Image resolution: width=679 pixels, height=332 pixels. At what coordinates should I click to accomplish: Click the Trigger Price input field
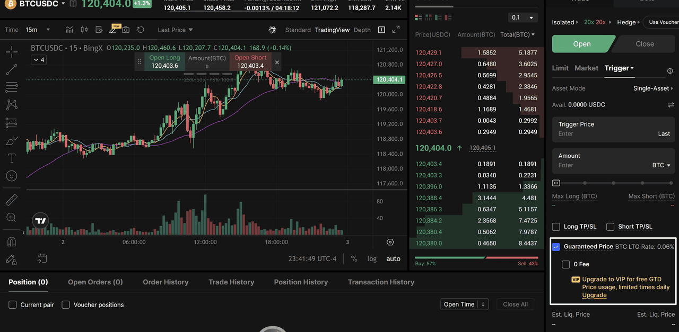(x=605, y=133)
